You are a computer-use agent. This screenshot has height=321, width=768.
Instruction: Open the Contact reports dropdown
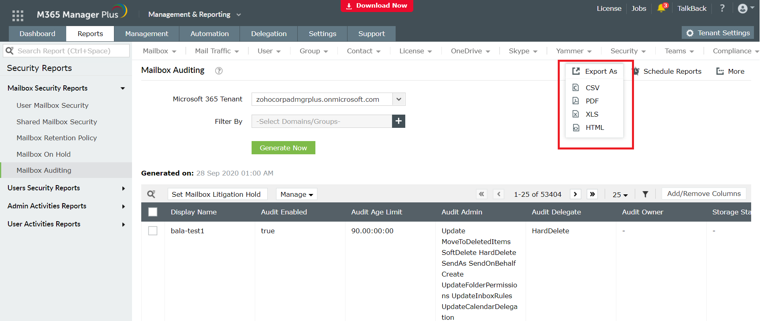pyautogui.click(x=364, y=51)
